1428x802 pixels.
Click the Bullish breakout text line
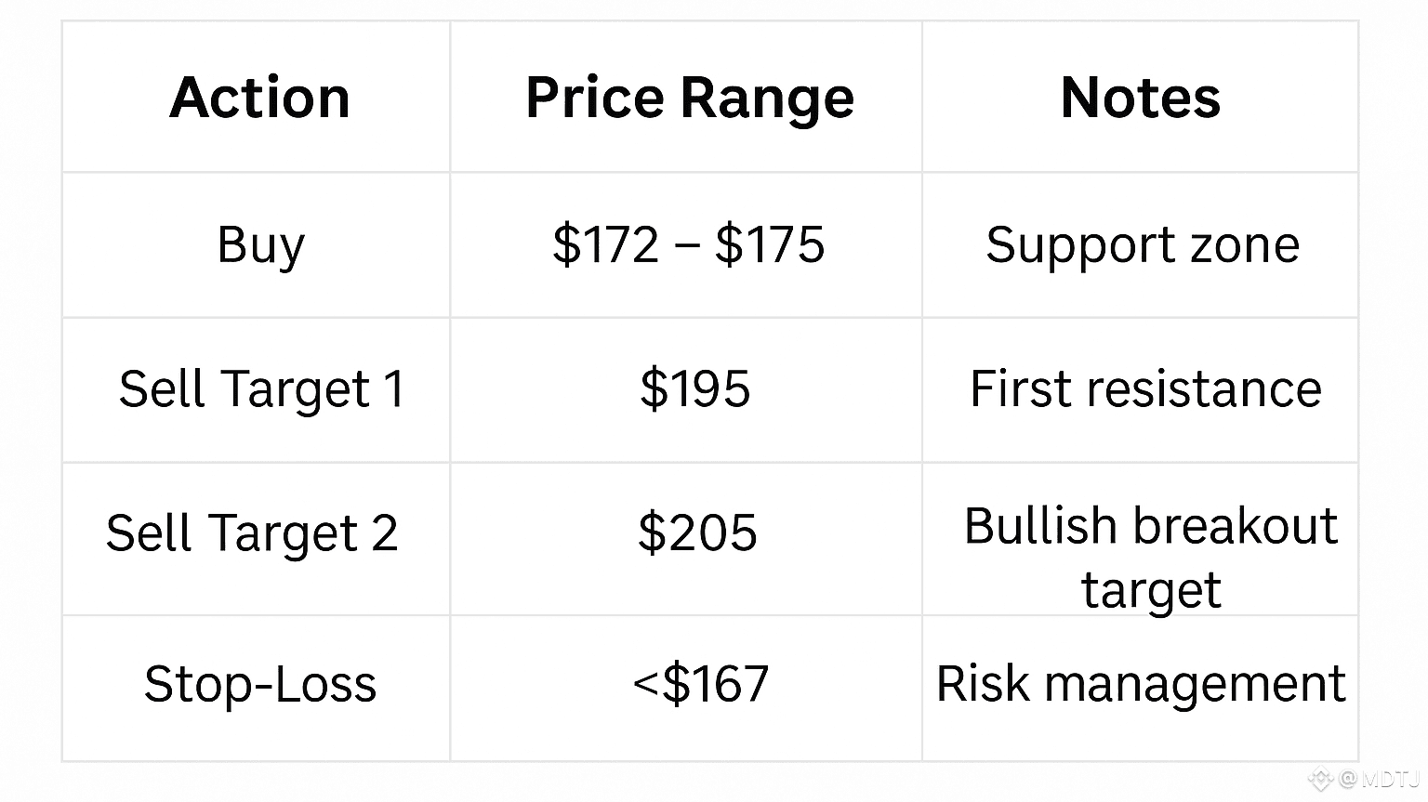1150,526
